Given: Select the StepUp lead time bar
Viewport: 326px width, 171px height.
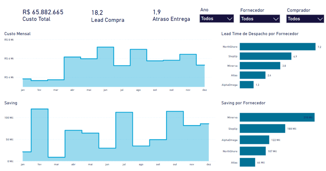Looking at the screenshot, I should pyautogui.click(x=266, y=56).
